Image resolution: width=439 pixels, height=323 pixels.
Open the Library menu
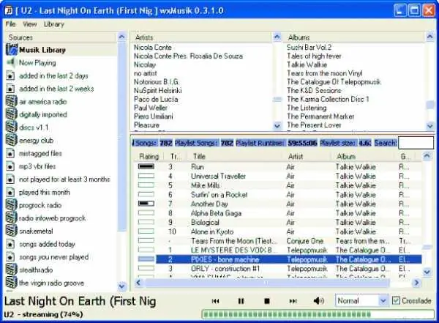point(54,24)
